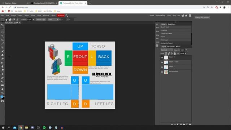Select the Type tool
231x130 pixels.
tap(3, 74)
